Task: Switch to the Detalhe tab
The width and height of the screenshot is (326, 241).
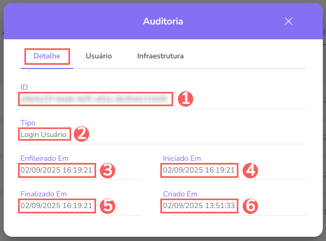Action: tap(47, 56)
